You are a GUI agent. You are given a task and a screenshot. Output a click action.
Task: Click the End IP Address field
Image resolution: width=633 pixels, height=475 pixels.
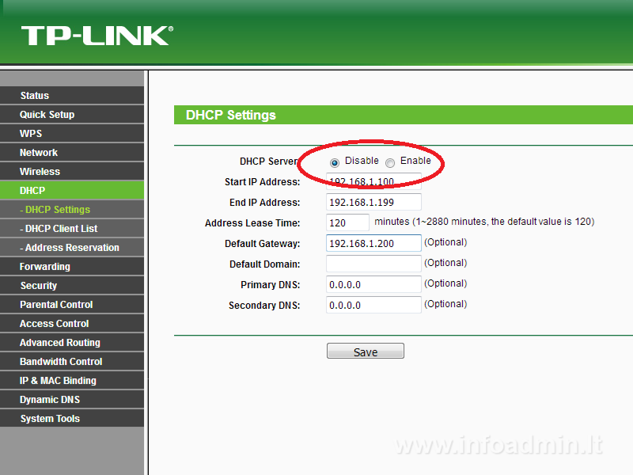pos(373,202)
